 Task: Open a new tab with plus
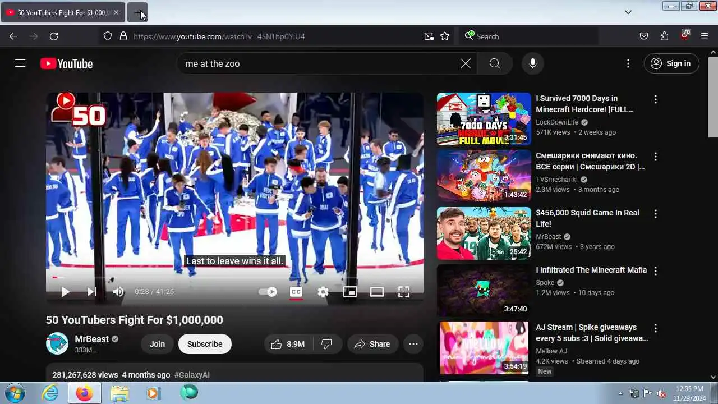pyautogui.click(x=137, y=12)
